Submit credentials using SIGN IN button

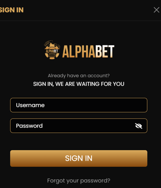79,158
